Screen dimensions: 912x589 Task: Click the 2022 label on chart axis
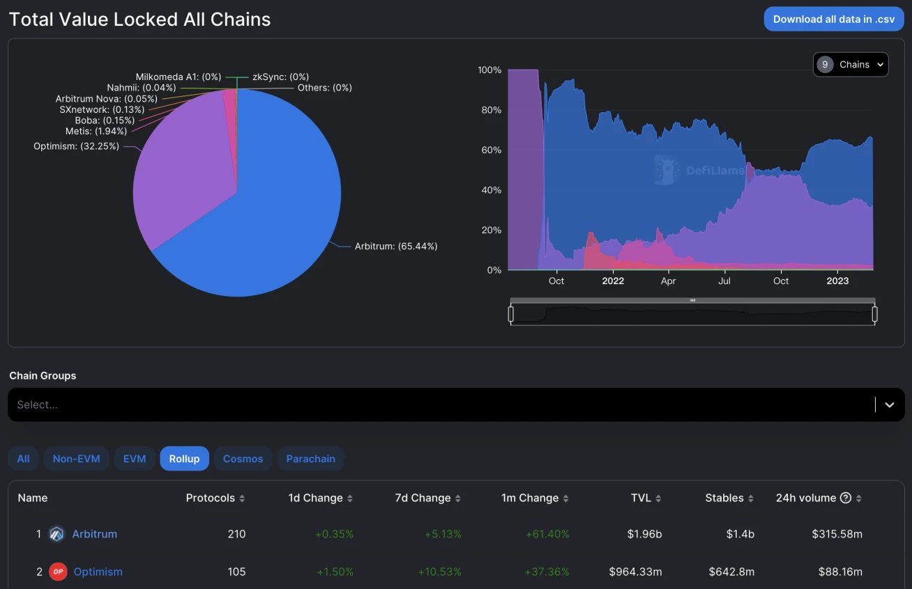tap(613, 281)
